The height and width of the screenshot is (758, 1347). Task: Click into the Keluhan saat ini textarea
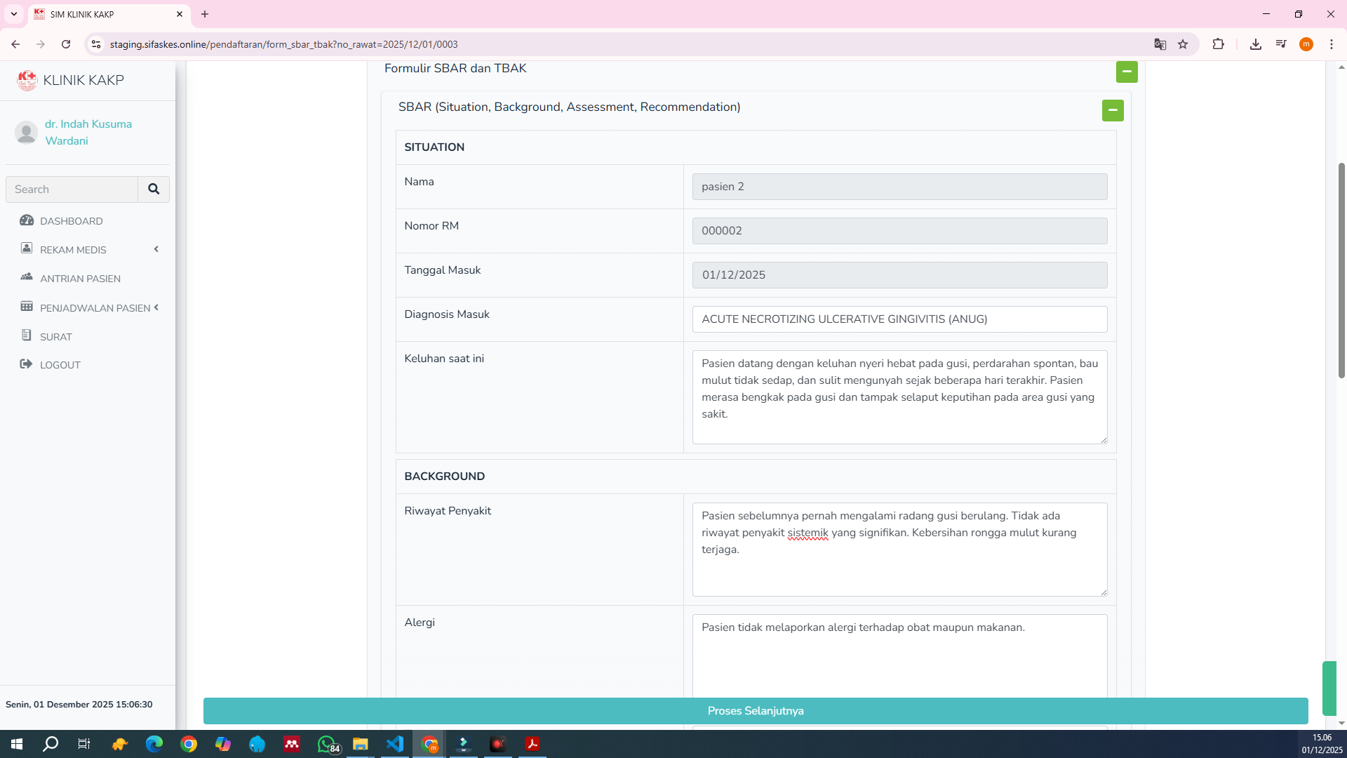[x=899, y=397]
